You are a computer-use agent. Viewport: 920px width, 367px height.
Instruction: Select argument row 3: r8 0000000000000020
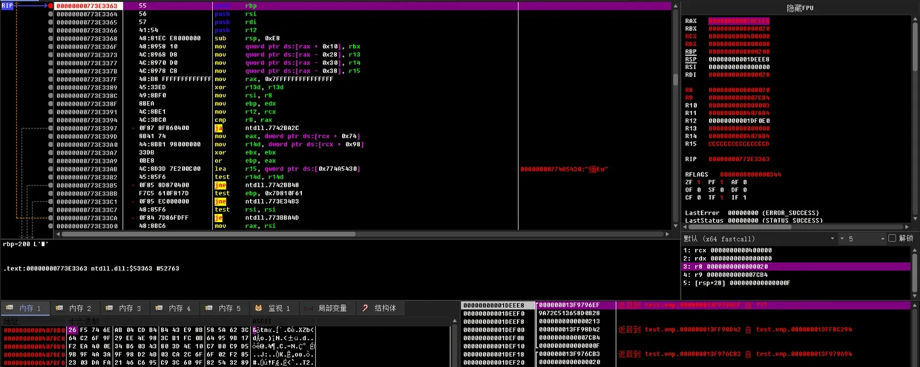point(796,266)
